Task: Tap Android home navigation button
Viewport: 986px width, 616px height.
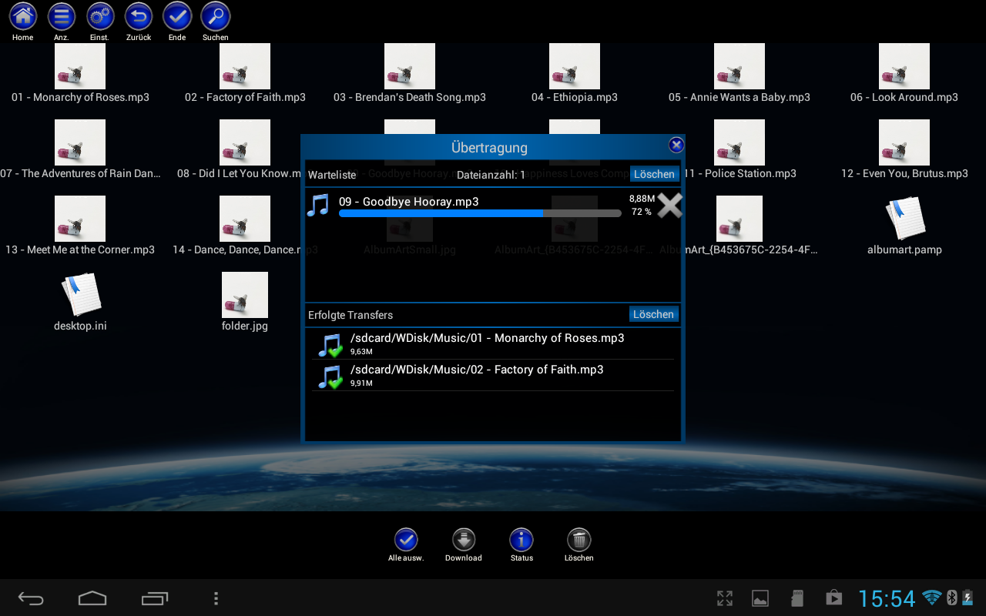Action: (92, 598)
